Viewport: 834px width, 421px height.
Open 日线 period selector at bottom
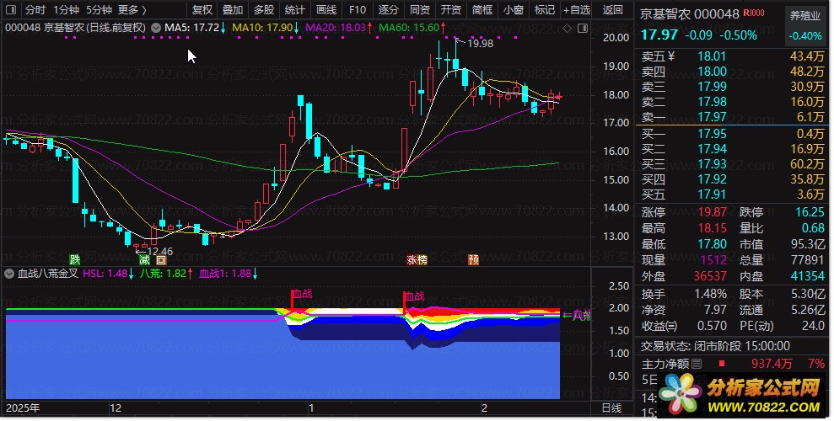611,408
